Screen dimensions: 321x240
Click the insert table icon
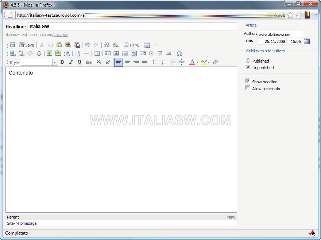pos(97,53)
